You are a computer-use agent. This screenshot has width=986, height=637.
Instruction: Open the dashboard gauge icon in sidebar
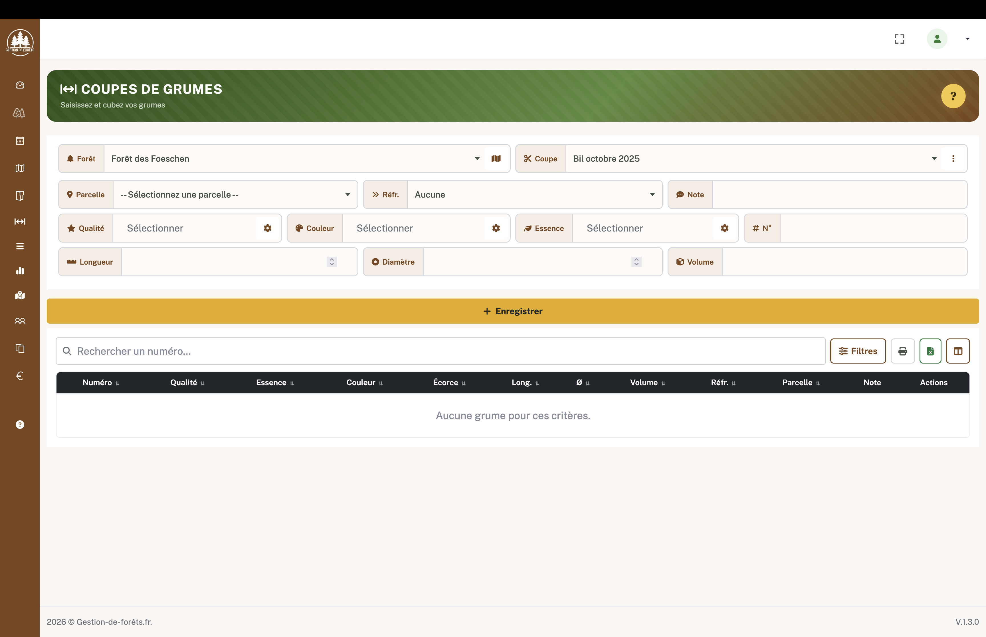click(20, 85)
